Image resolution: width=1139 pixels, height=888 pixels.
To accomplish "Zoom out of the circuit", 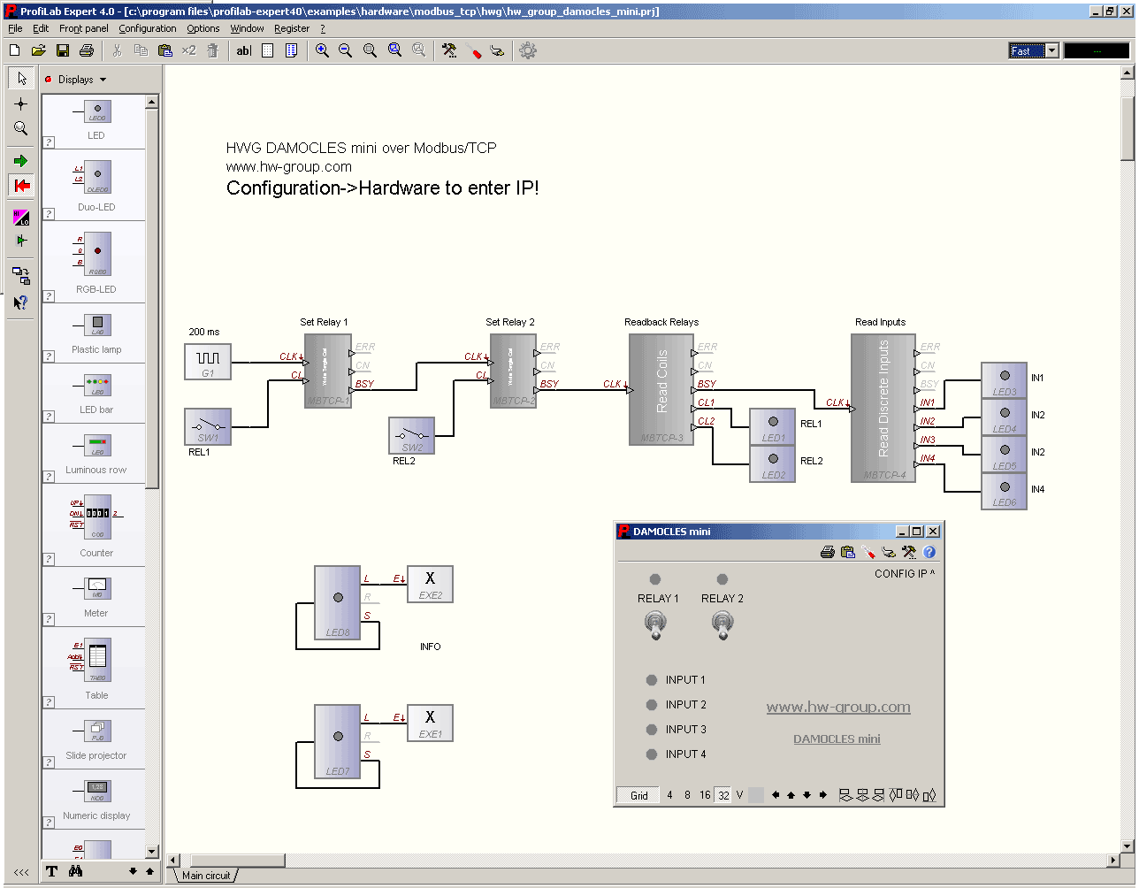I will click(345, 51).
